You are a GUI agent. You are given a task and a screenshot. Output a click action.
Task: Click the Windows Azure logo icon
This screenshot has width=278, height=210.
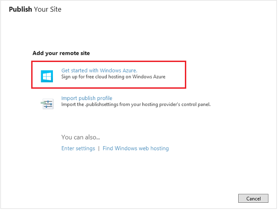coord(47,76)
